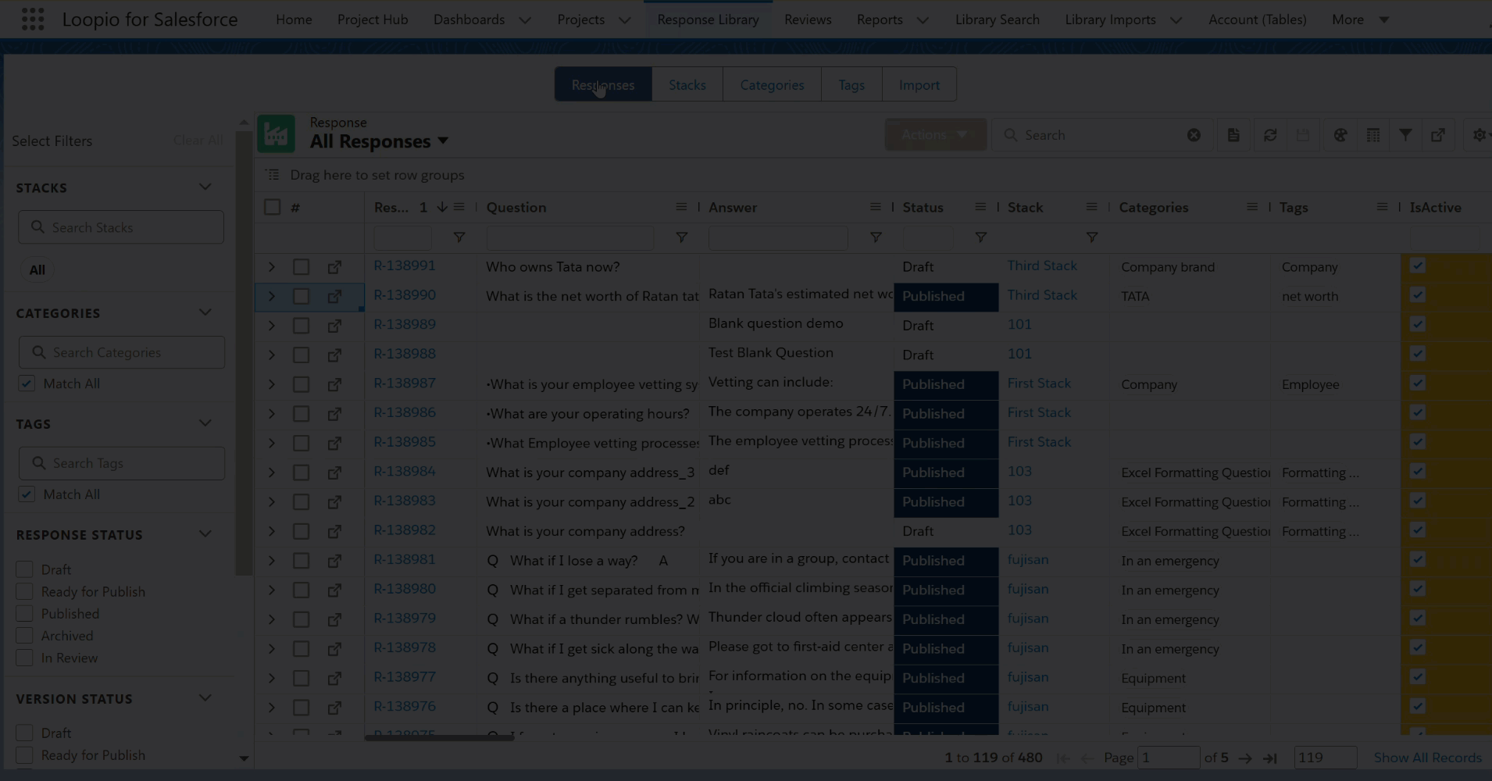Open the Categories column menu icon
This screenshot has width=1492, height=781.
1252,207
